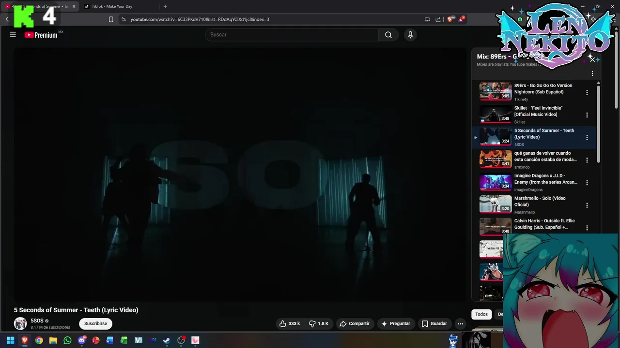The image size is (620, 348).
Task: Open PowerPoint from the taskbar
Action: (96, 340)
